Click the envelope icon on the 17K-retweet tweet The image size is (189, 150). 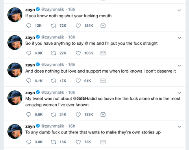(103, 81)
